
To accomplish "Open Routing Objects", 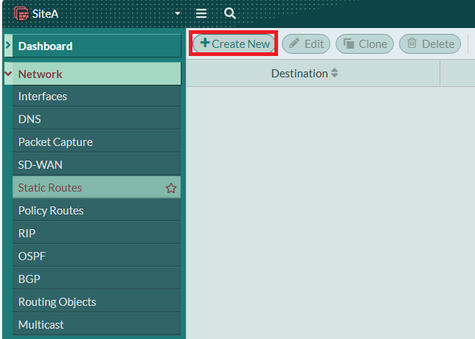I will tap(97, 301).
